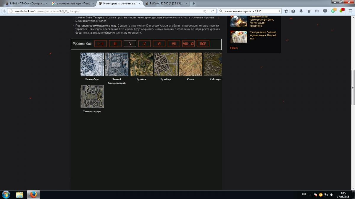
Task: Show hidden system tray icons arrow
Action: point(310,195)
